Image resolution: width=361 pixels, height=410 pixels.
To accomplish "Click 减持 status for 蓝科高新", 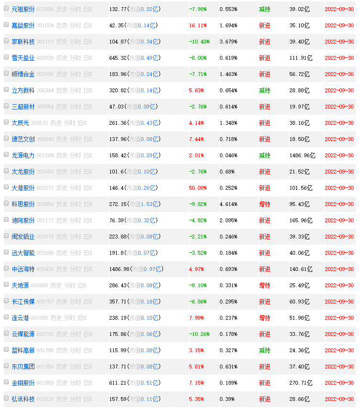I will (264, 350).
